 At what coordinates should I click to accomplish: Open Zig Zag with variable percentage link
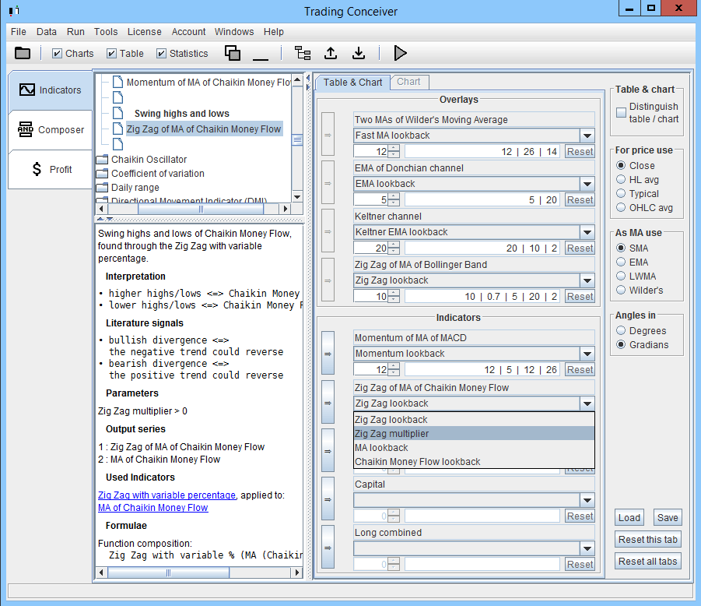pos(166,495)
